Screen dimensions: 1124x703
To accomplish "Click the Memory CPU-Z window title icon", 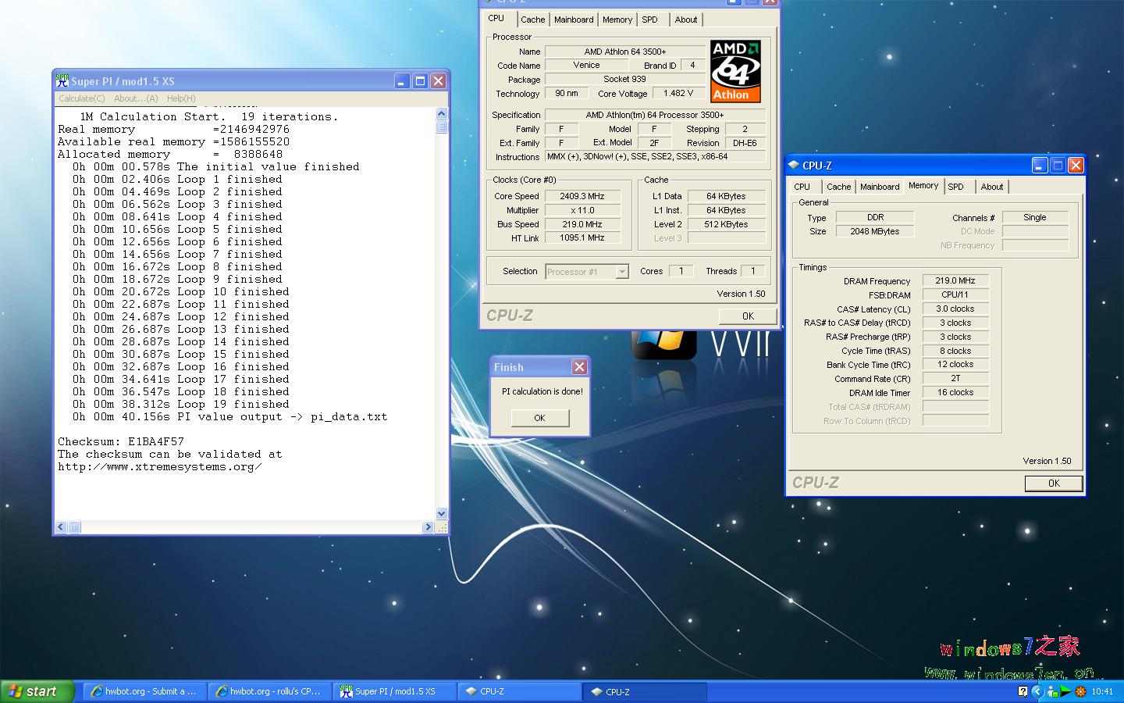I will pos(794,166).
